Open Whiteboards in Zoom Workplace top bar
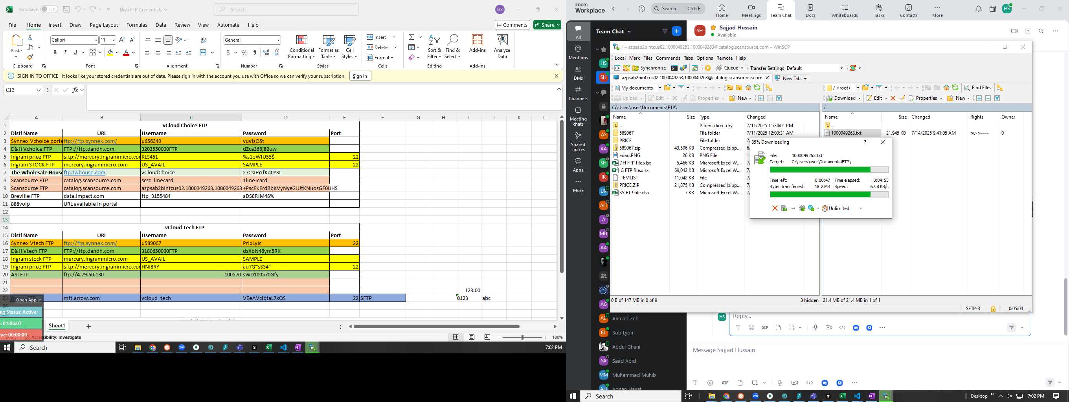Image resolution: width=1069 pixels, height=402 pixels. 845,11
